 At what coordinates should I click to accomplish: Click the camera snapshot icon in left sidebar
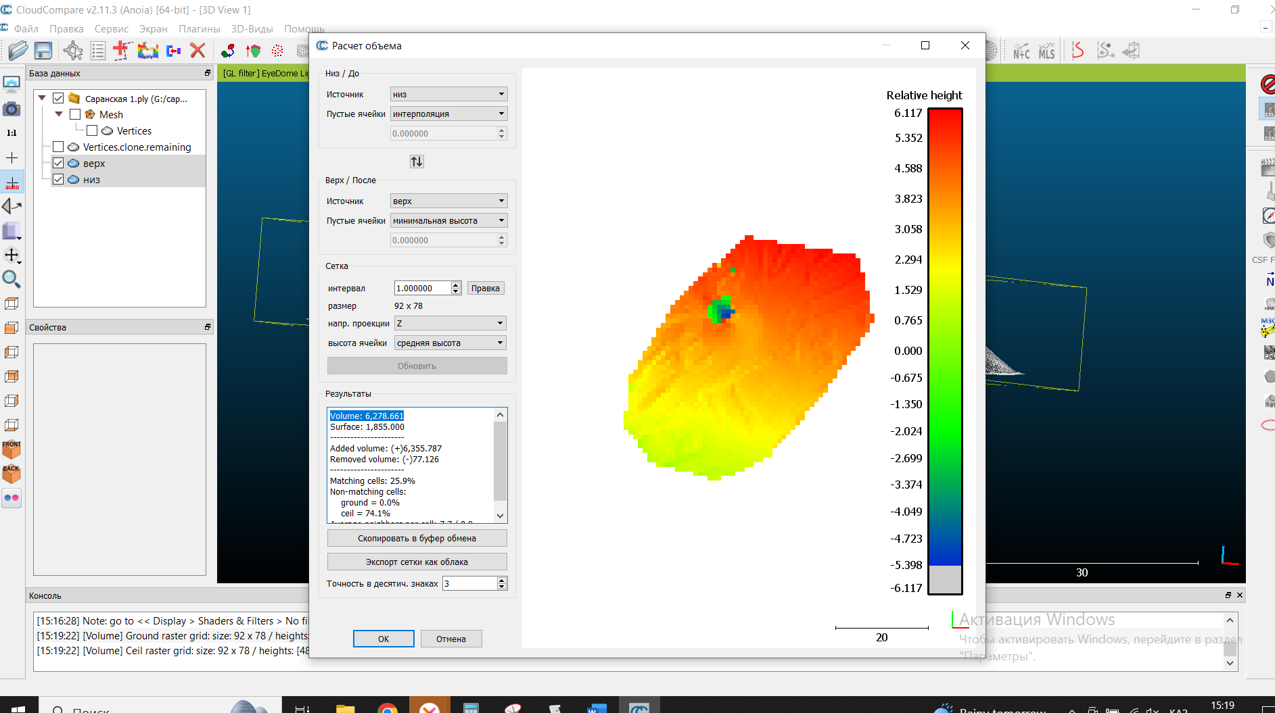pos(11,109)
